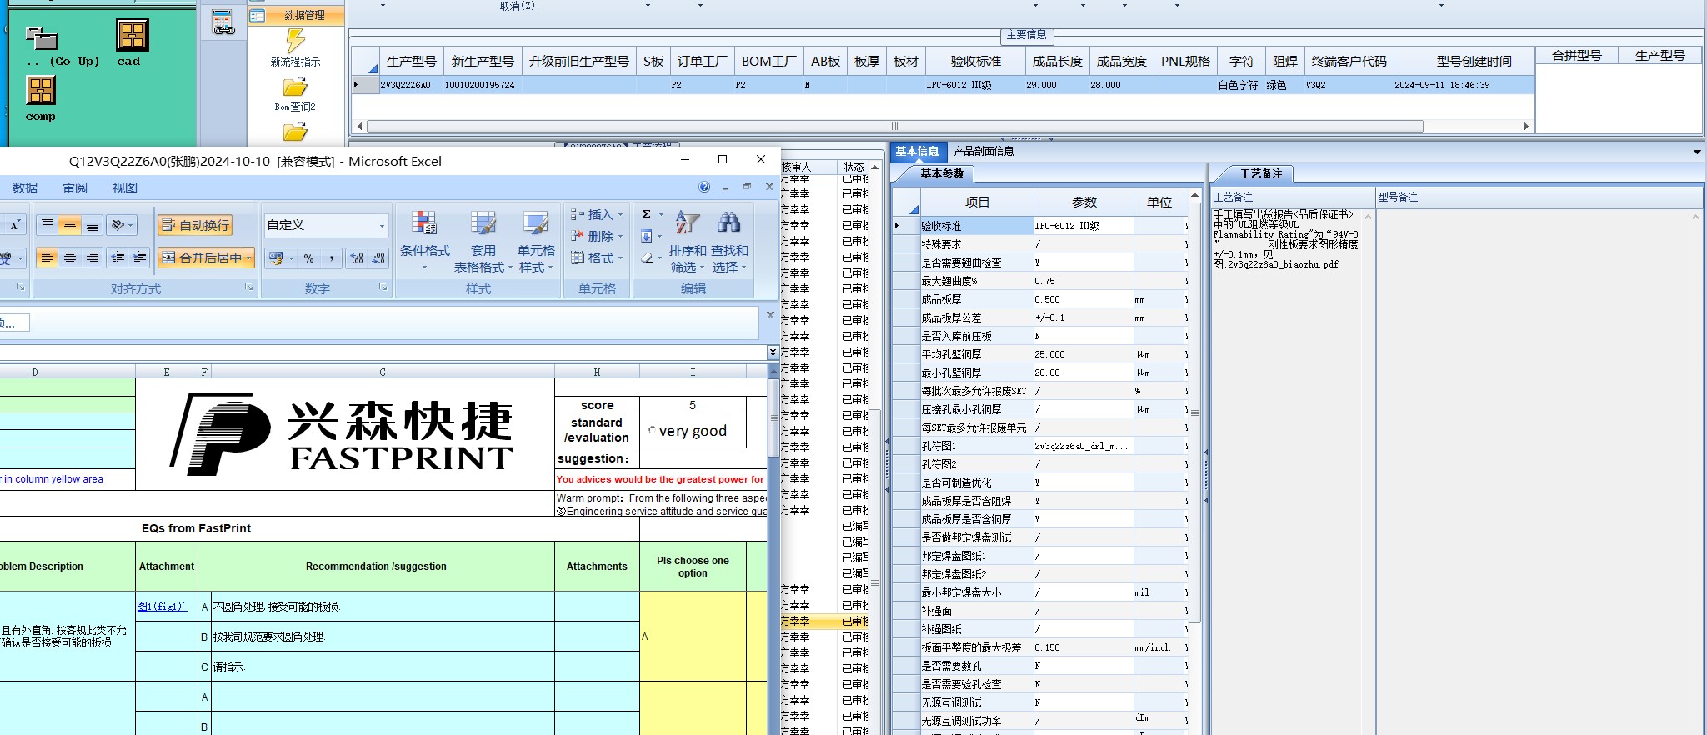Click horizontal scrollbar under 主要信息 table

tap(895, 127)
